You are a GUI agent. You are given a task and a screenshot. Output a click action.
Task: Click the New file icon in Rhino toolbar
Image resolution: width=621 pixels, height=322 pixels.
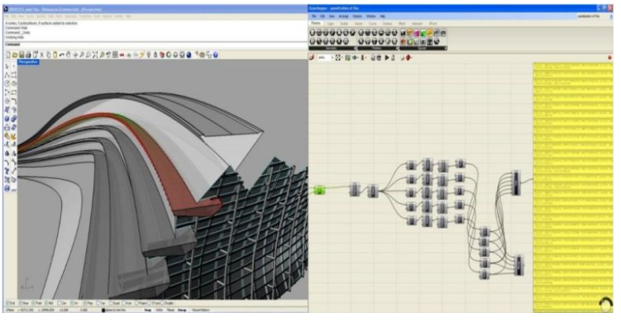[8, 54]
